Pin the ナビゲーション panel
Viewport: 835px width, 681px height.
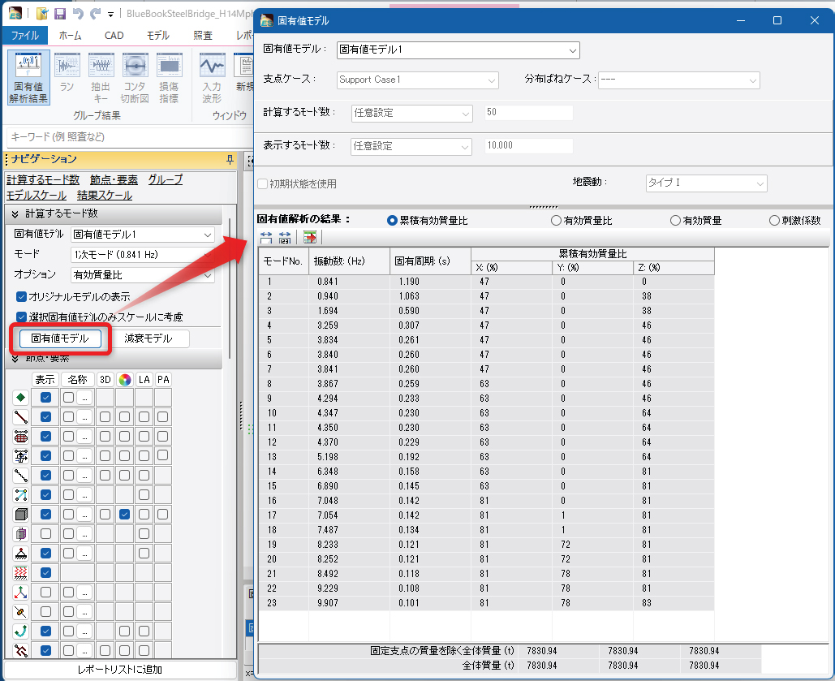point(230,159)
